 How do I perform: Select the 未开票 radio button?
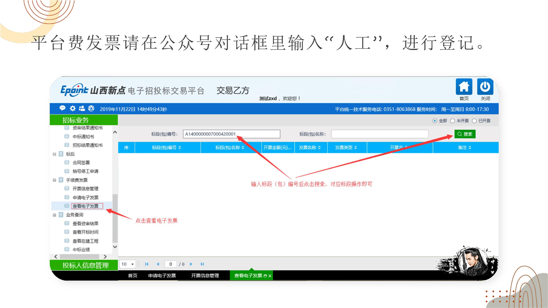(x=453, y=121)
